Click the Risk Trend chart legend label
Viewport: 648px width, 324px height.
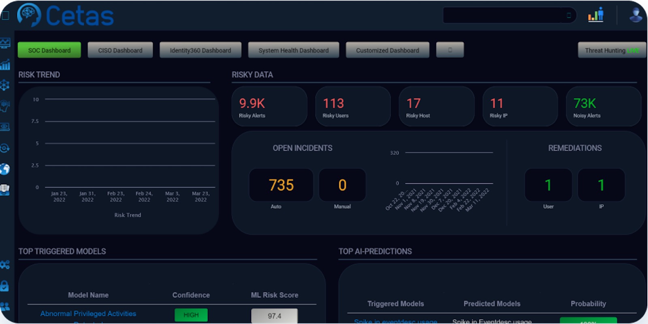point(128,215)
